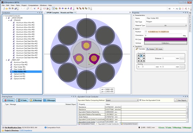Click the up arrow in Quick Shift
The width and height of the screenshot is (193, 133).
(x=141, y=56)
